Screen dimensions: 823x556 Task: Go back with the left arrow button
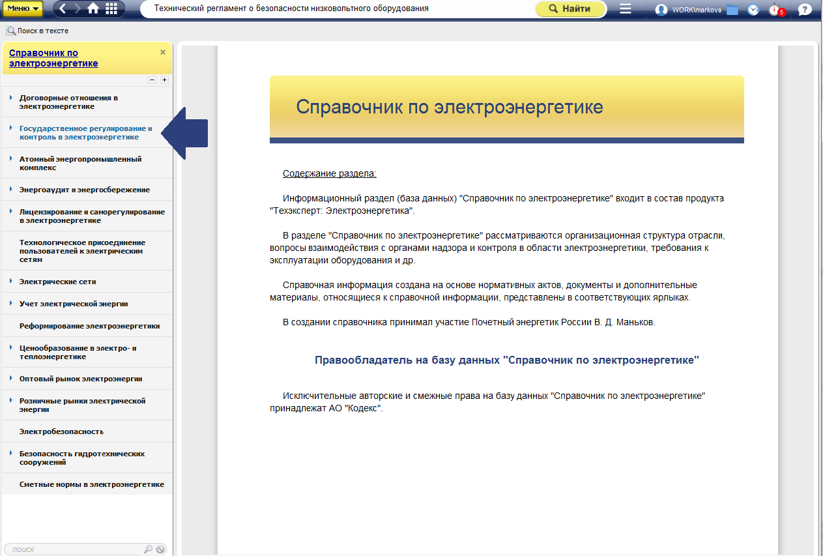pos(63,8)
